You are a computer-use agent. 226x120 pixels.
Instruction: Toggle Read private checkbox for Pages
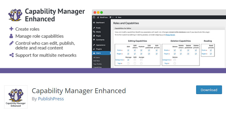[x=211, y=54]
